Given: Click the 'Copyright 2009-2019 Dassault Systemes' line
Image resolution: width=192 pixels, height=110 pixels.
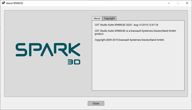Looking at the screenshot, I should click(x=130, y=40).
